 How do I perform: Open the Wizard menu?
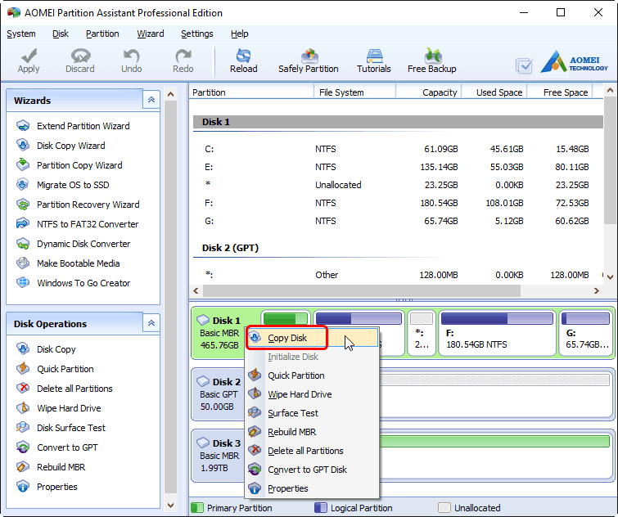150,34
